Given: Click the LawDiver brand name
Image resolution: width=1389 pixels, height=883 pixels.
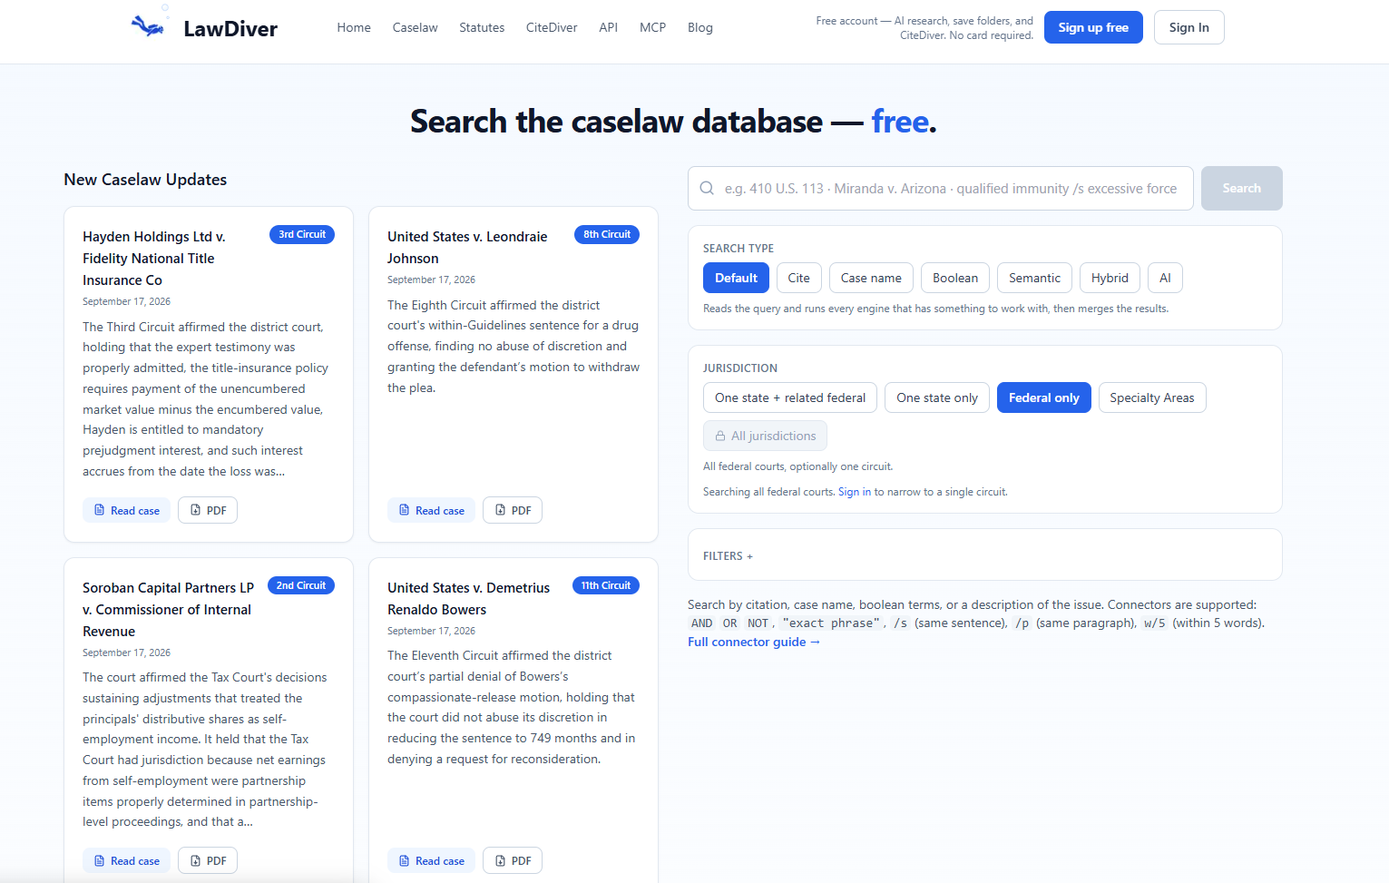Looking at the screenshot, I should [230, 28].
